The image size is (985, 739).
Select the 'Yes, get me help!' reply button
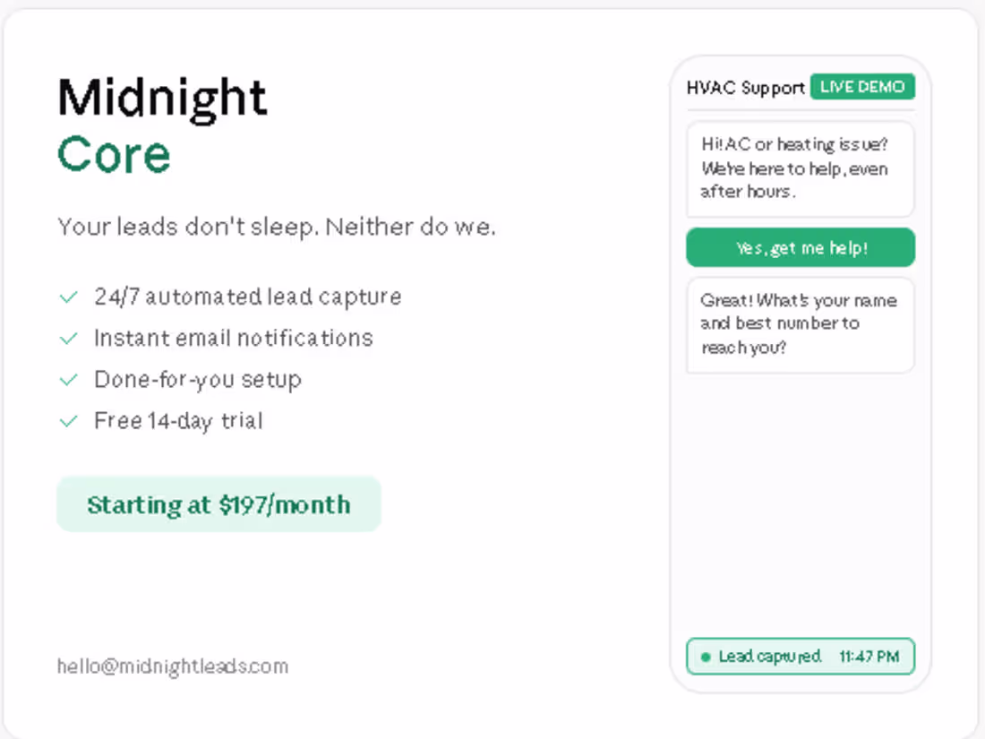click(801, 247)
